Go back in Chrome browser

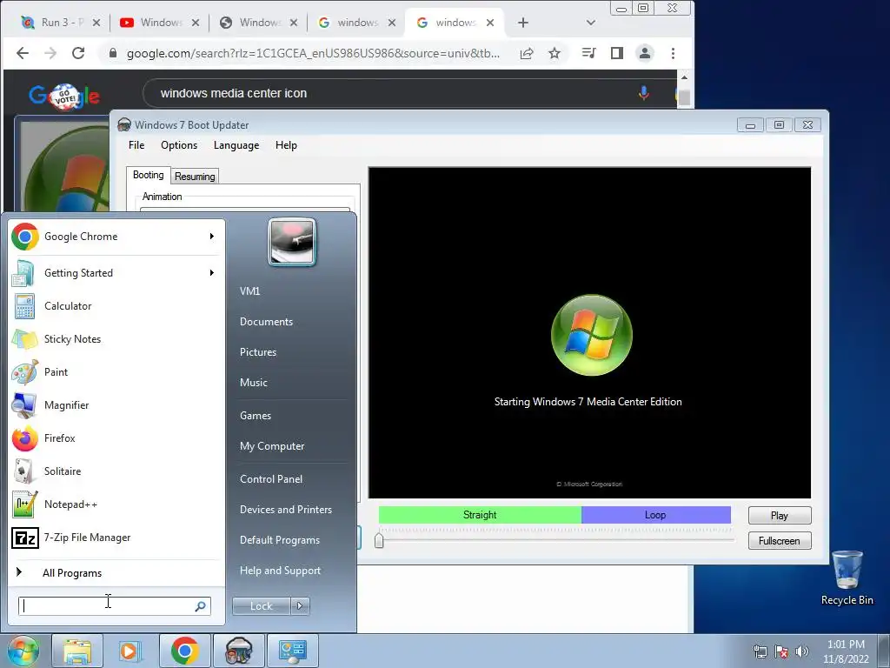23,53
